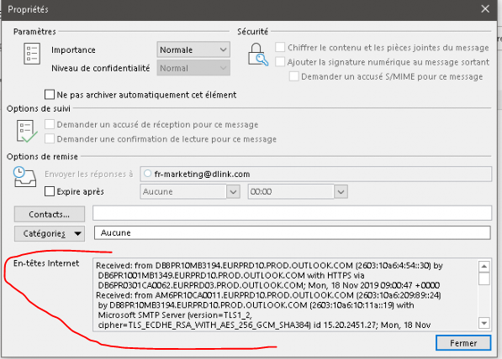Enable Ne pas archiver automatiquement cet élément
The image size is (502, 359).
click(50, 95)
